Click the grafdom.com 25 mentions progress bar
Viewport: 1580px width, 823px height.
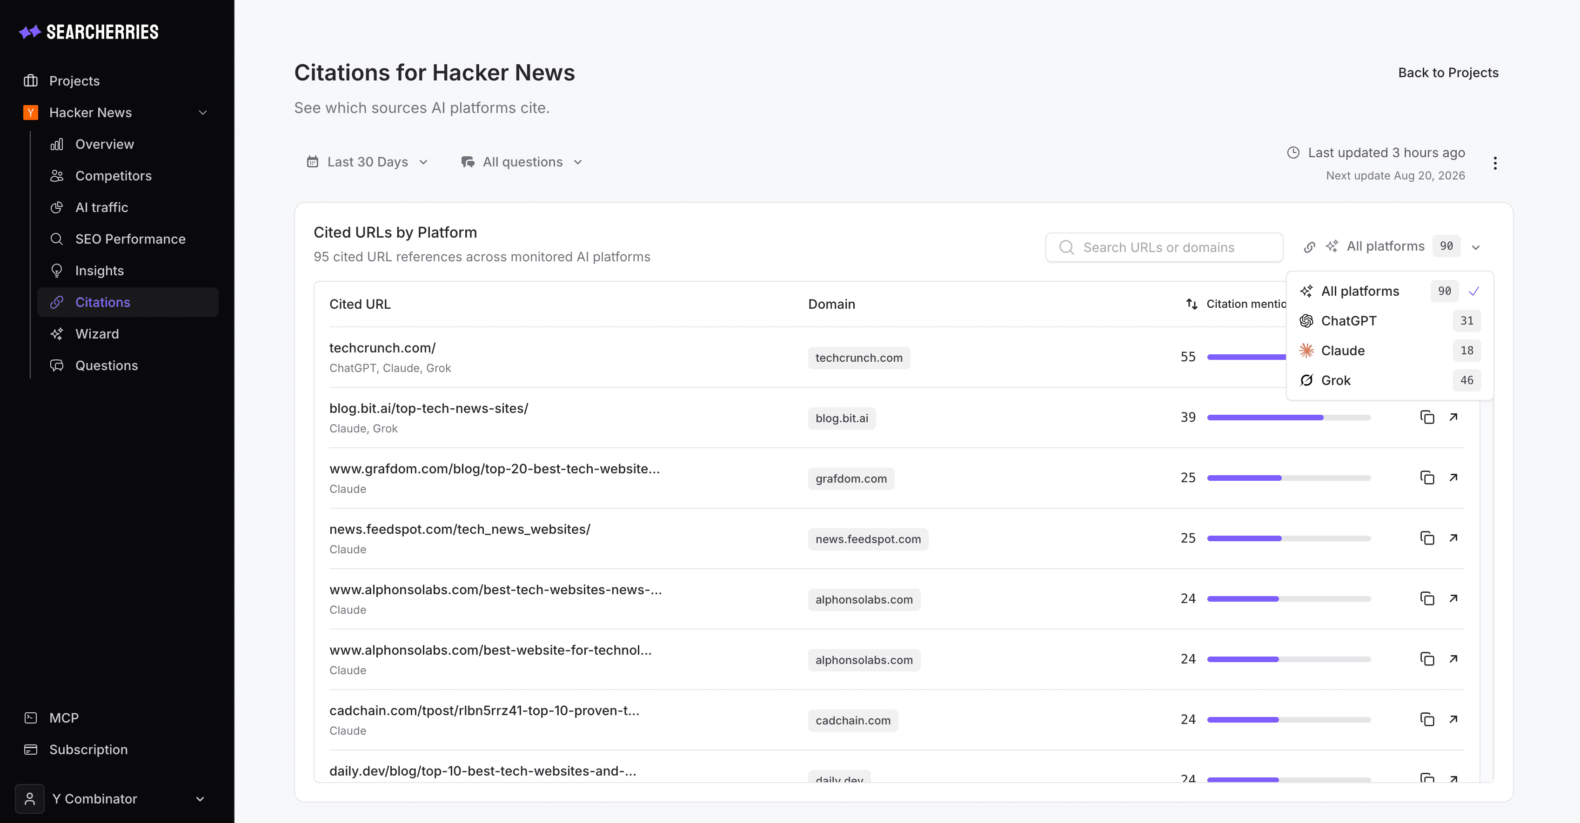pos(1289,478)
